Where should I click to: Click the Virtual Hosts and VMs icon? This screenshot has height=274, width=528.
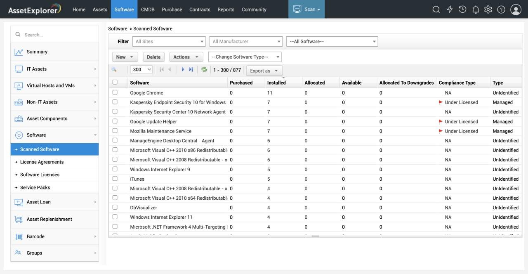tap(19, 86)
